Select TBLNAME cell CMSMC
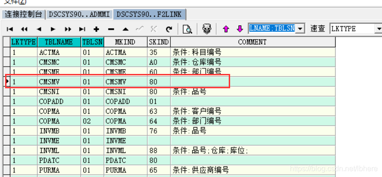 pyautogui.click(x=59, y=62)
